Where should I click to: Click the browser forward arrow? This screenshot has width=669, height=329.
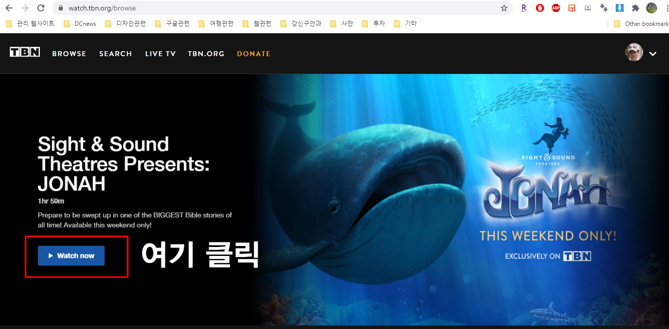25,8
